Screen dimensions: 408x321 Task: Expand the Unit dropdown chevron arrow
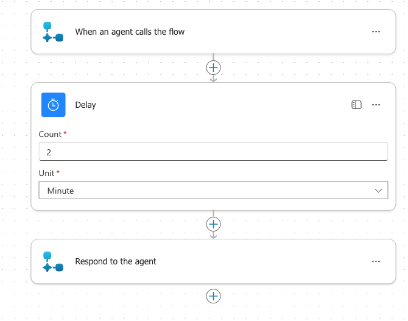coord(377,191)
